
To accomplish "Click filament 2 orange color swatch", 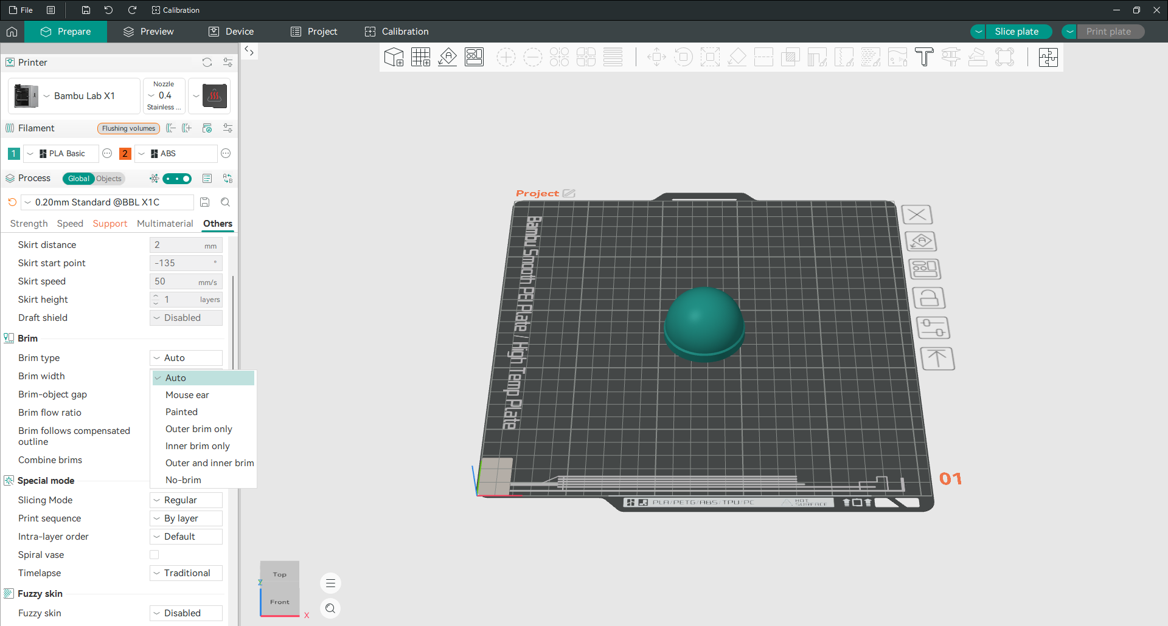I will [125, 154].
